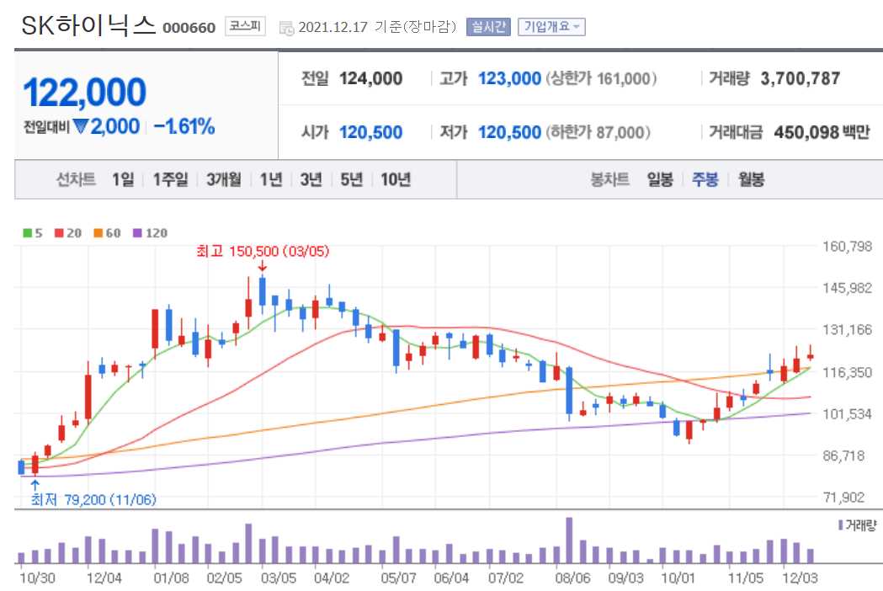Click the 실시간 real-time button
This screenshot has height=591, width=883.
[490, 26]
